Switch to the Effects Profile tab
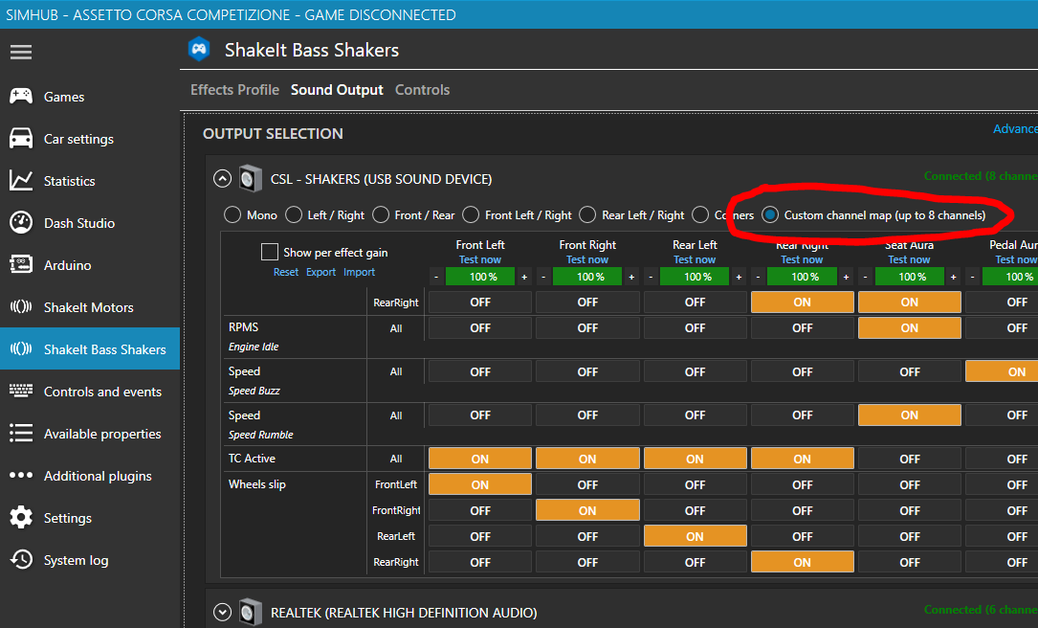 click(x=235, y=89)
